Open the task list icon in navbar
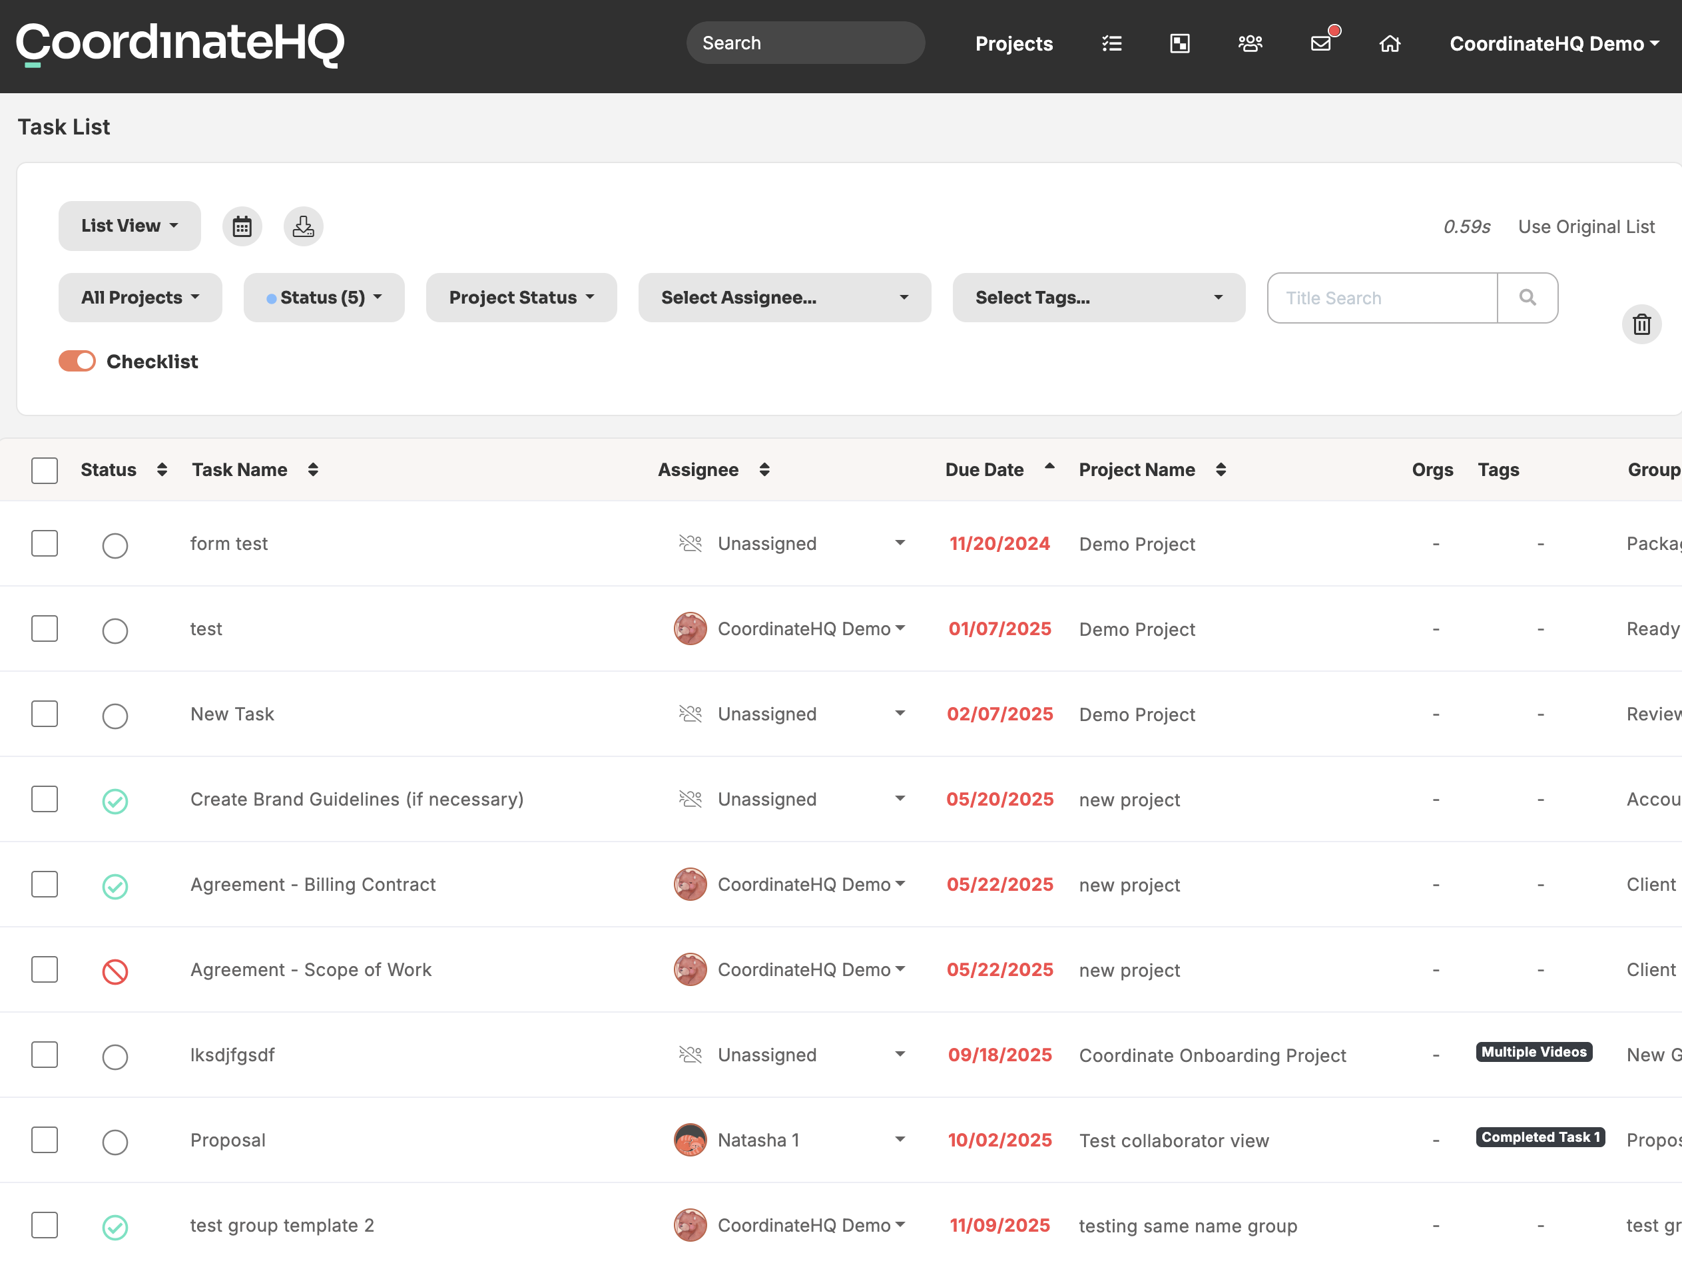 coord(1112,43)
